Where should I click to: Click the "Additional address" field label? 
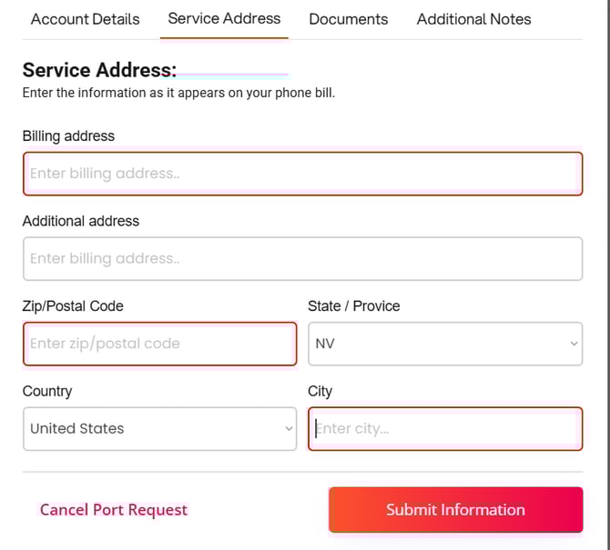pyautogui.click(x=81, y=221)
